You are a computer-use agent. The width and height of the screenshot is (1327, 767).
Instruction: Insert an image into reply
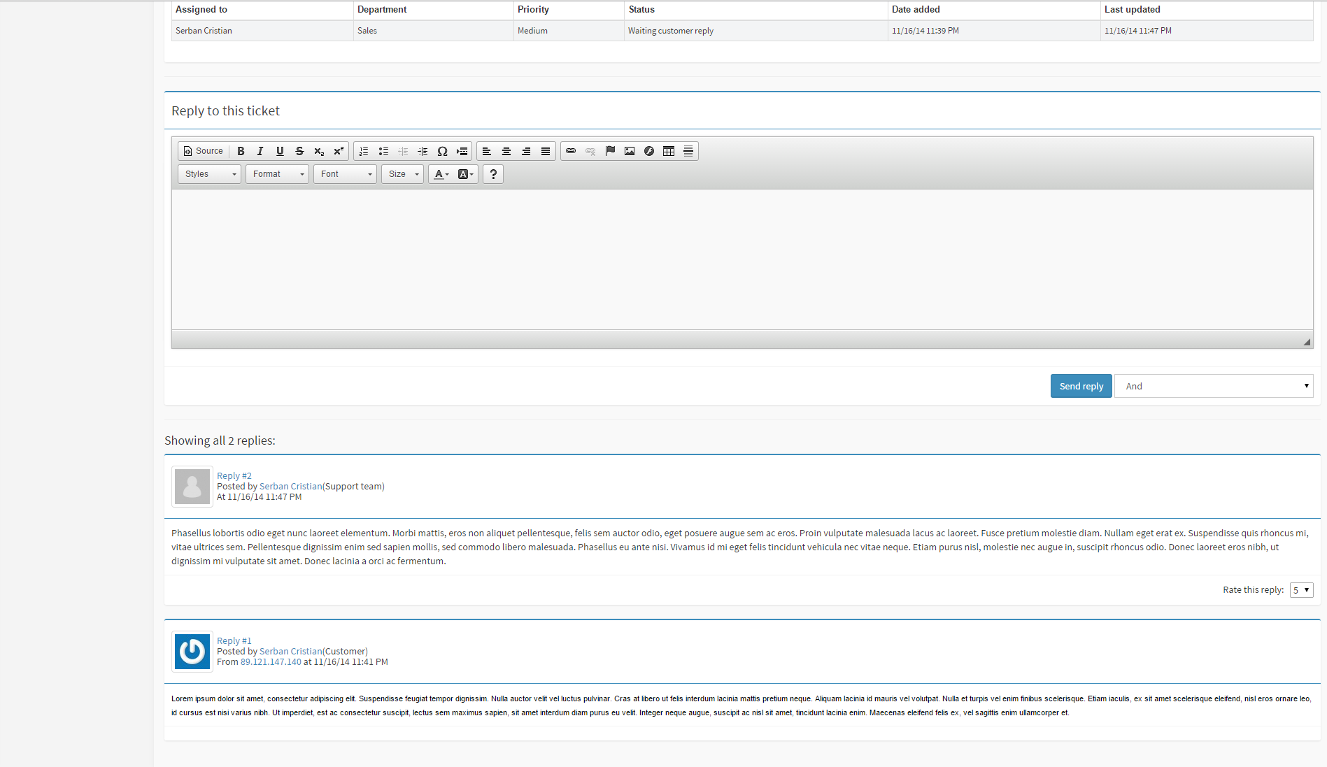click(x=630, y=151)
